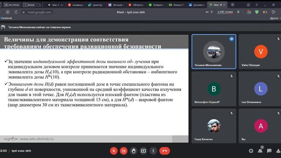
Task: Raise your hand in the meeting
Action: (133, 151)
